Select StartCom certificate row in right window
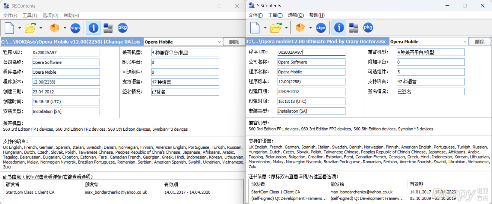Image resolution: width=492 pixels, height=204 pixels. tap(369, 192)
